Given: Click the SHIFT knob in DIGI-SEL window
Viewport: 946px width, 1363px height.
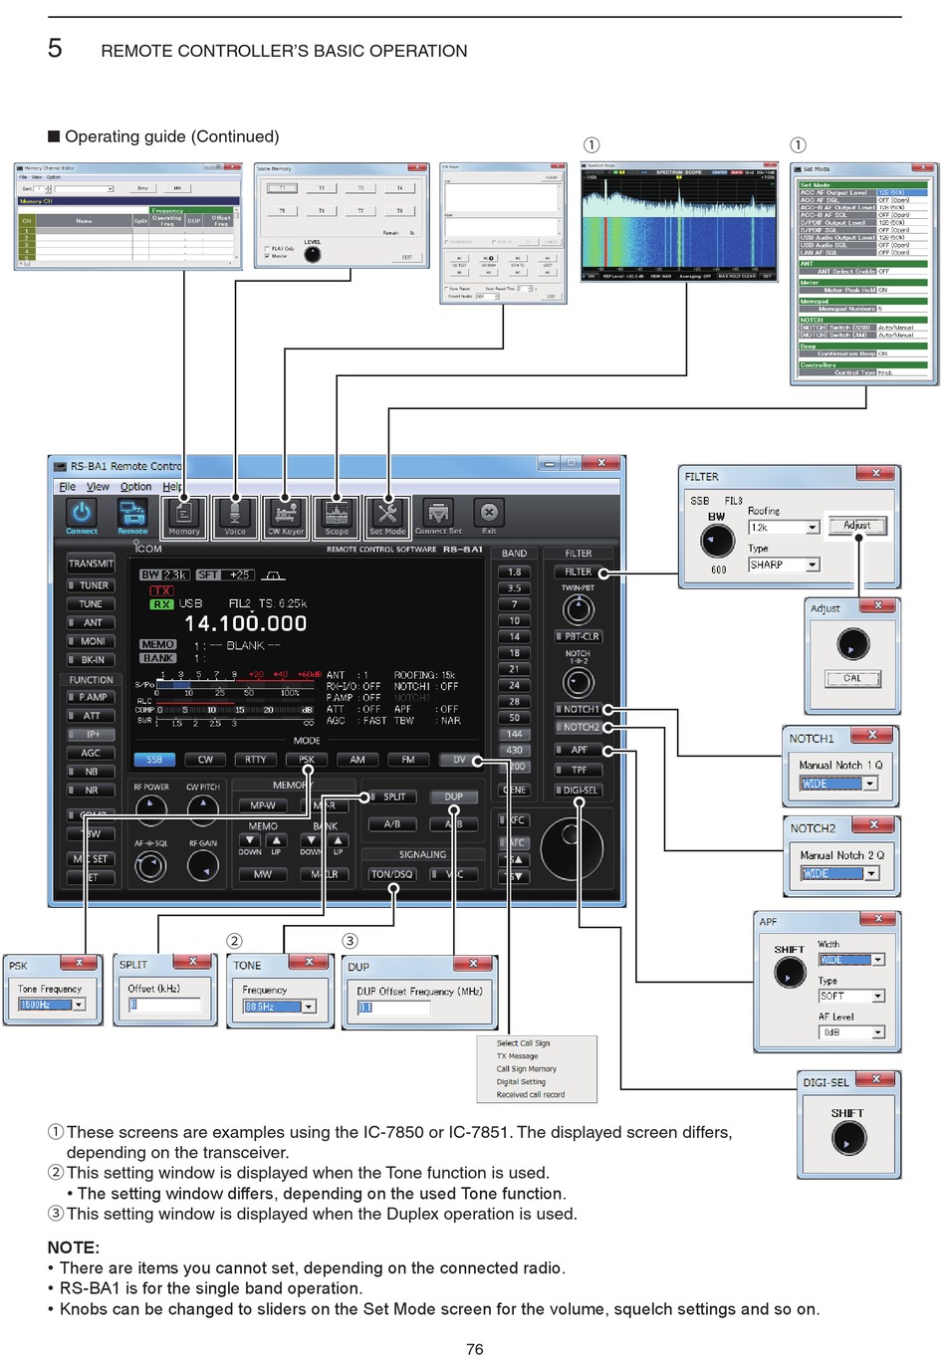Looking at the screenshot, I should pyautogui.click(x=849, y=1138).
